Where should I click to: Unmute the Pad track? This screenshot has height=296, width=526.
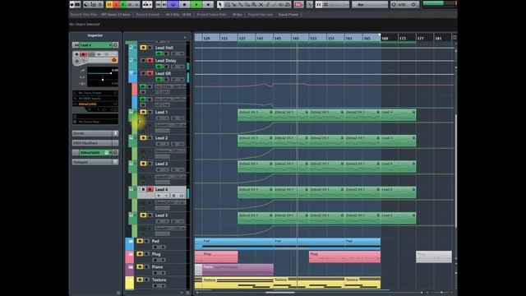[x=140, y=241]
